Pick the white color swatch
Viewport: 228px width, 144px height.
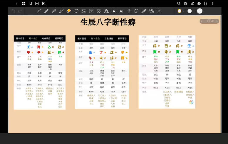190,11
